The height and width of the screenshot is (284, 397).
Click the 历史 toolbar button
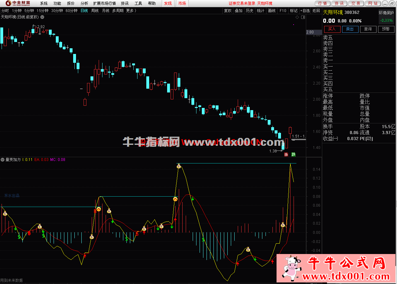[249, 10]
